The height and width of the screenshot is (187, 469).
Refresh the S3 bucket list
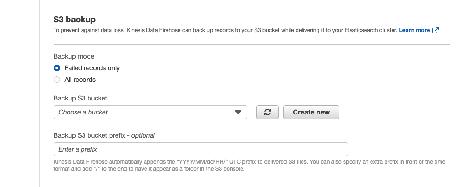pos(268,112)
